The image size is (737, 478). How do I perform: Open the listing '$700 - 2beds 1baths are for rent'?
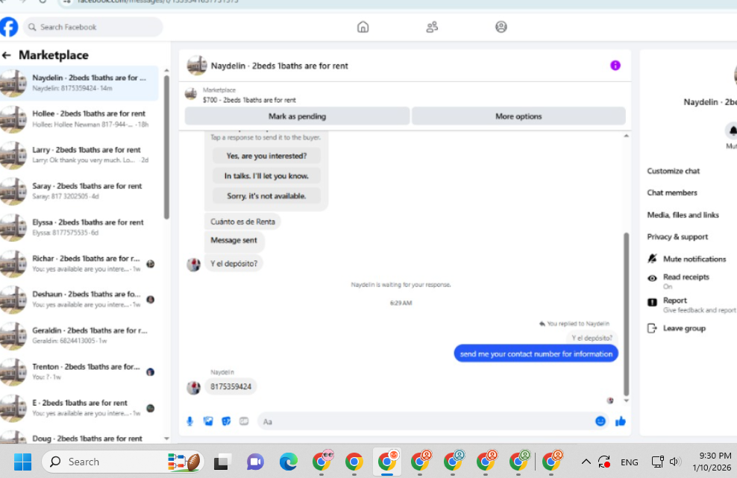(x=249, y=100)
